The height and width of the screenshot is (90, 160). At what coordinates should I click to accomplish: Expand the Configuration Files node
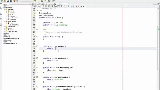[5, 32]
